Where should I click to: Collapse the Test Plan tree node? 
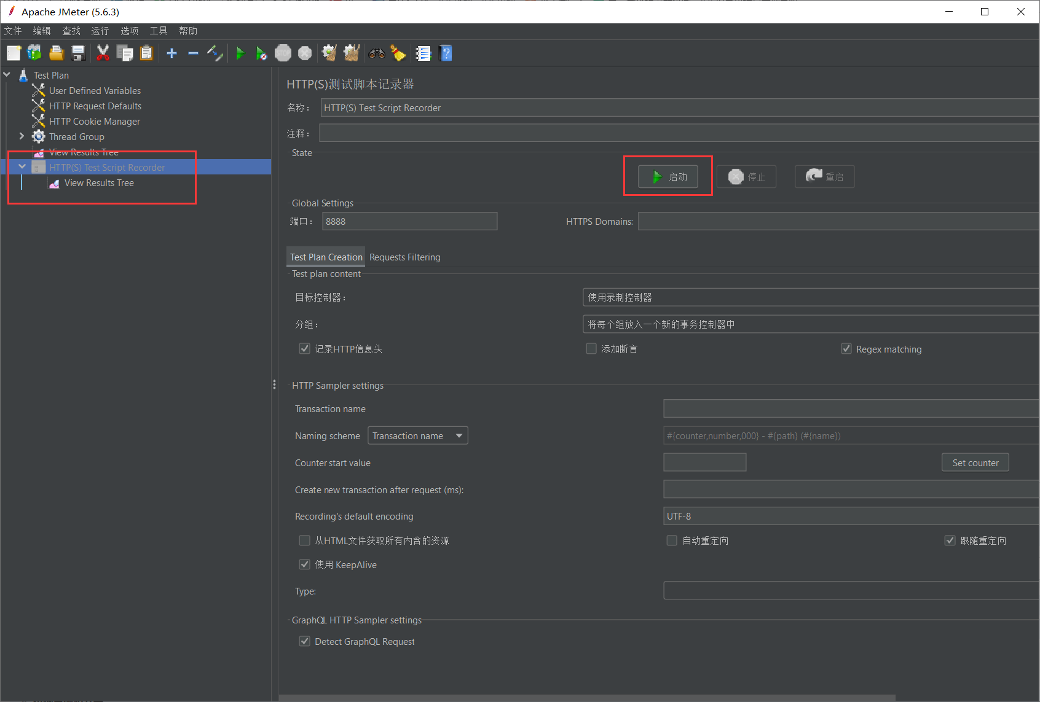click(7, 75)
